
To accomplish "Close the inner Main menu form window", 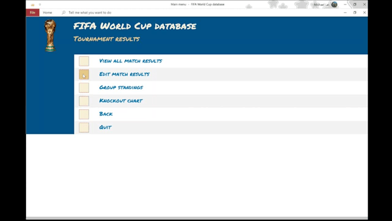I will point(364,13).
